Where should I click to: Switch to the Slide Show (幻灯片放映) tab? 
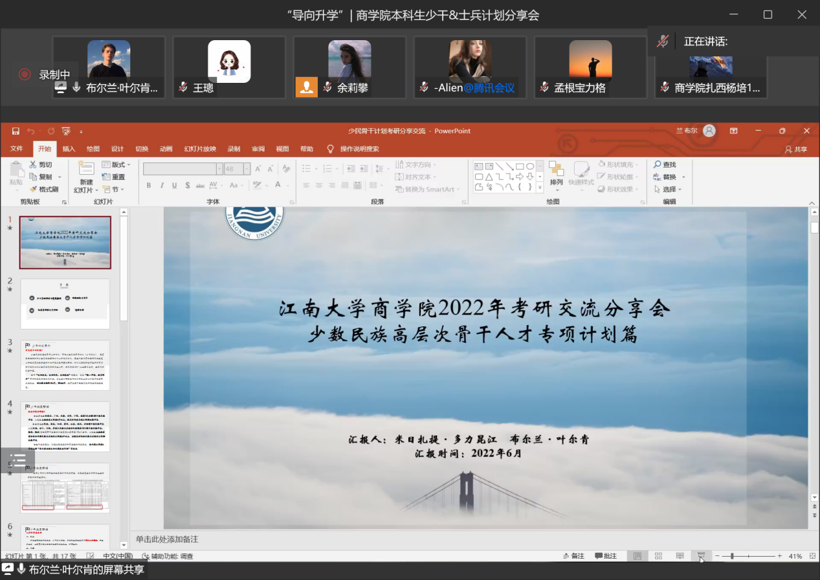coord(200,149)
